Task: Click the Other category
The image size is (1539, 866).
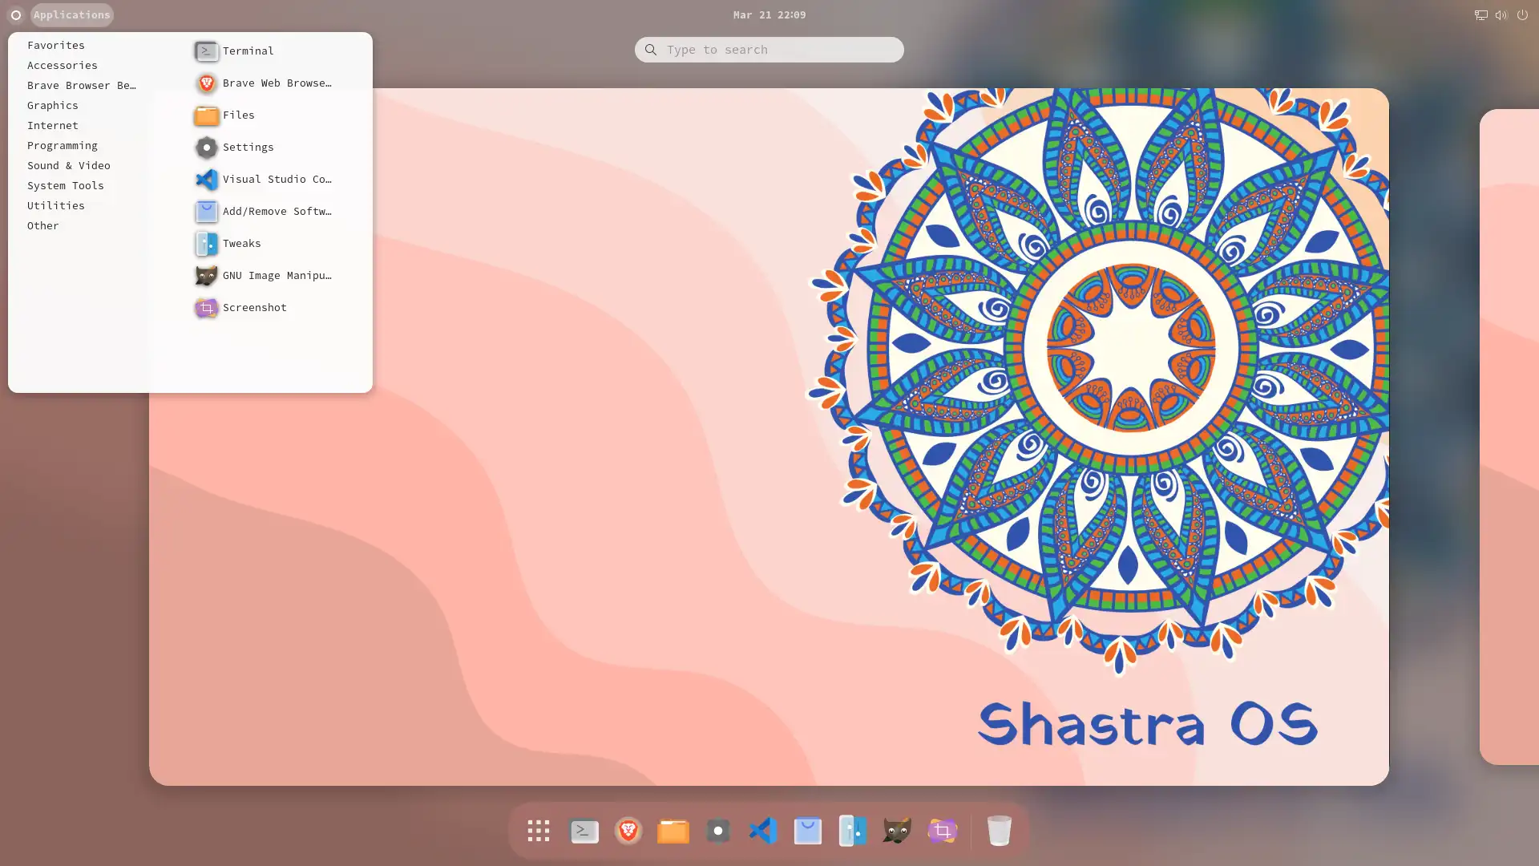Action: [42, 225]
